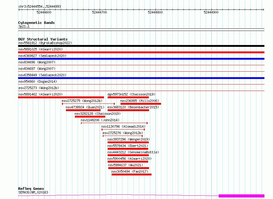The height and width of the screenshot is (199, 273).
Task: Click the nsv834696 (Wong2007) label
Action: [x=37, y=62]
